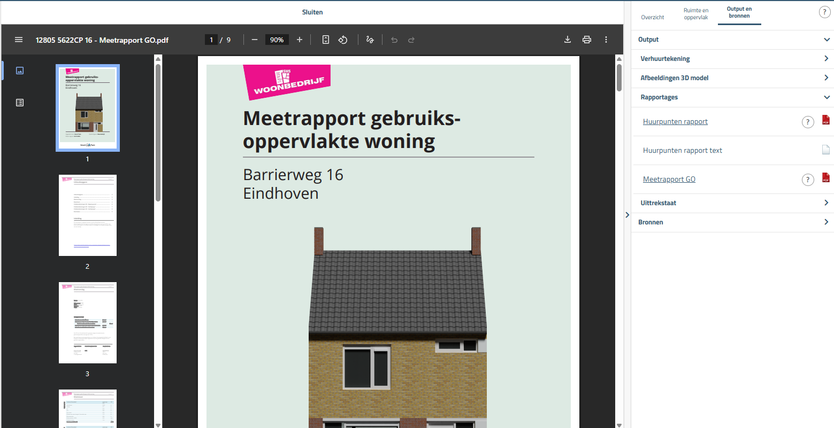The width and height of the screenshot is (834, 428).
Task: Open the Ruimte en oppervlak tab
Action: click(696, 13)
